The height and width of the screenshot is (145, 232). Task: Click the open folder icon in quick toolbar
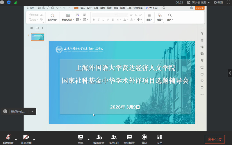click(x=39, y=8)
